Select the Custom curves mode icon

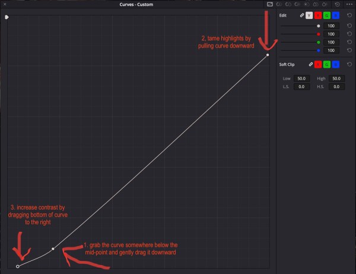(269, 4)
